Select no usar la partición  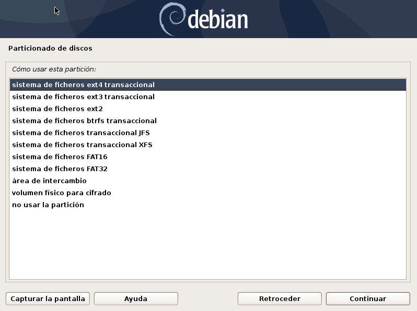coord(48,205)
